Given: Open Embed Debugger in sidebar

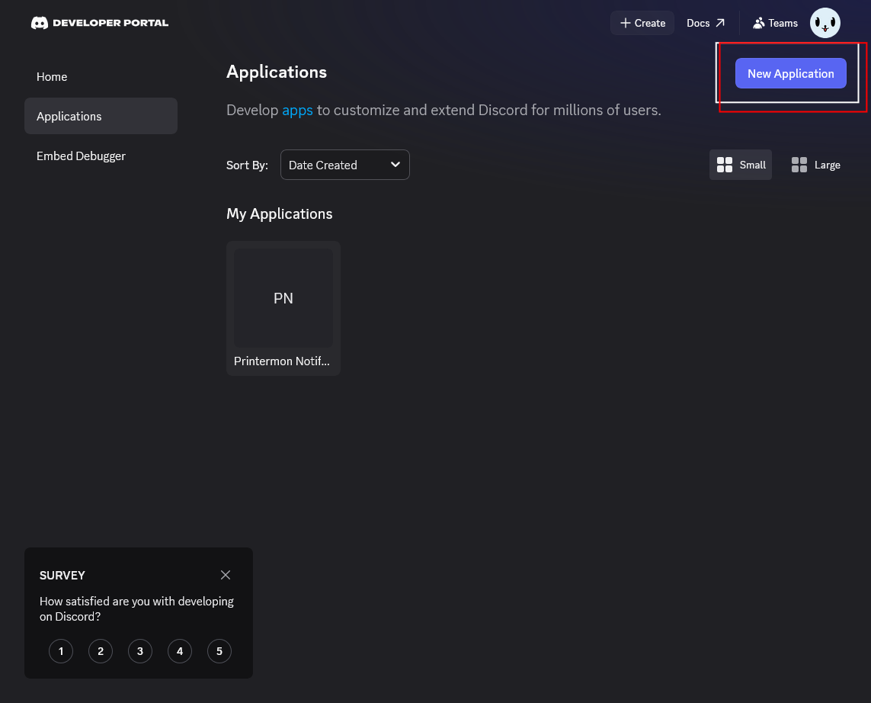Looking at the screenshot, I should coord(81,156).
